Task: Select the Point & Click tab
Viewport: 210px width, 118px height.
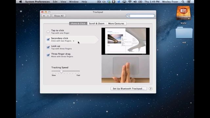Action: tap(78, 24)
